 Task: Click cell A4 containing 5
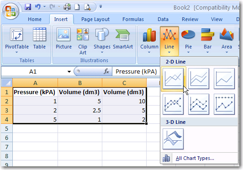pos(35,119)
